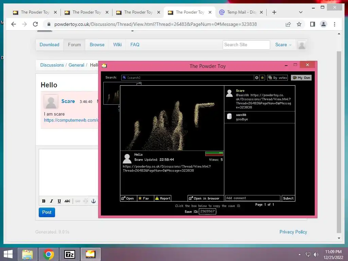Click the Search Site input field
The width and height of the screenshot is (348, 261).
coord(246,45)
